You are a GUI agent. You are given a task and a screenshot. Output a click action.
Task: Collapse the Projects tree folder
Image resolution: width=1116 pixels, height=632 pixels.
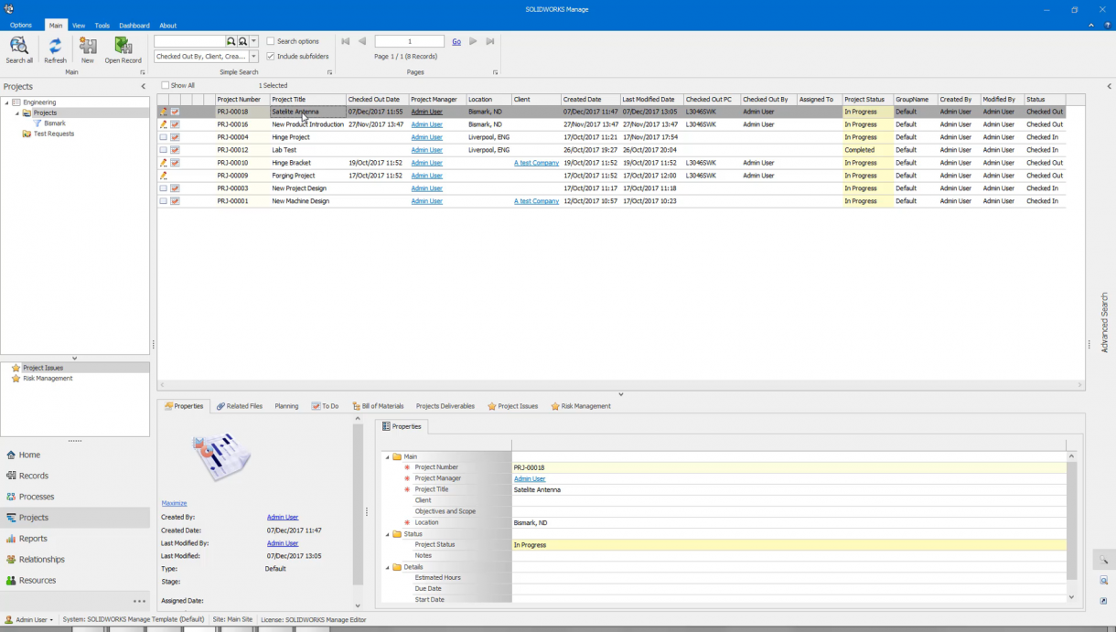(16, 113)
